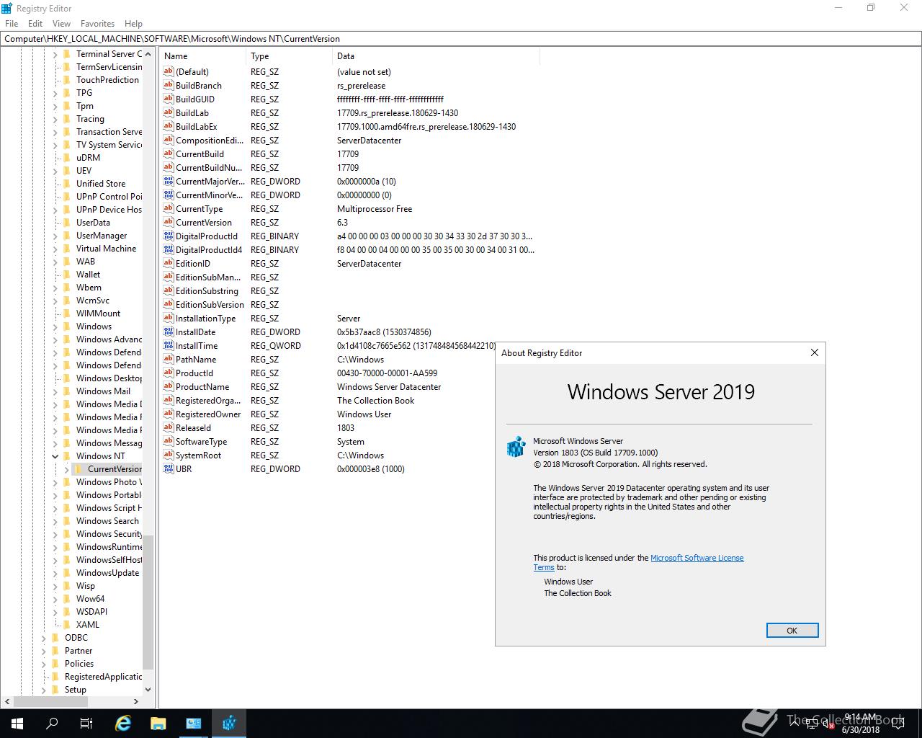922x738 pixels.
Task: Open the File menu
Action: click(12, 23)
